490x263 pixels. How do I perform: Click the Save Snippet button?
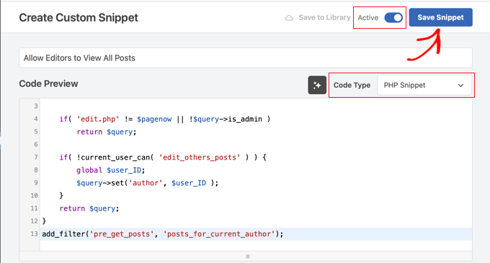click(x=440, y=17)
